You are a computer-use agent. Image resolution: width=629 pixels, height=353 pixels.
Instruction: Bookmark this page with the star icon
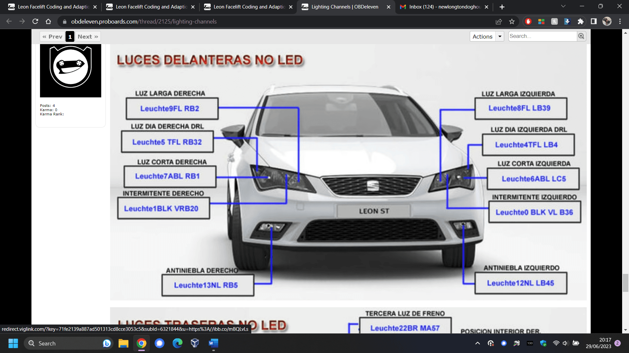512,22
